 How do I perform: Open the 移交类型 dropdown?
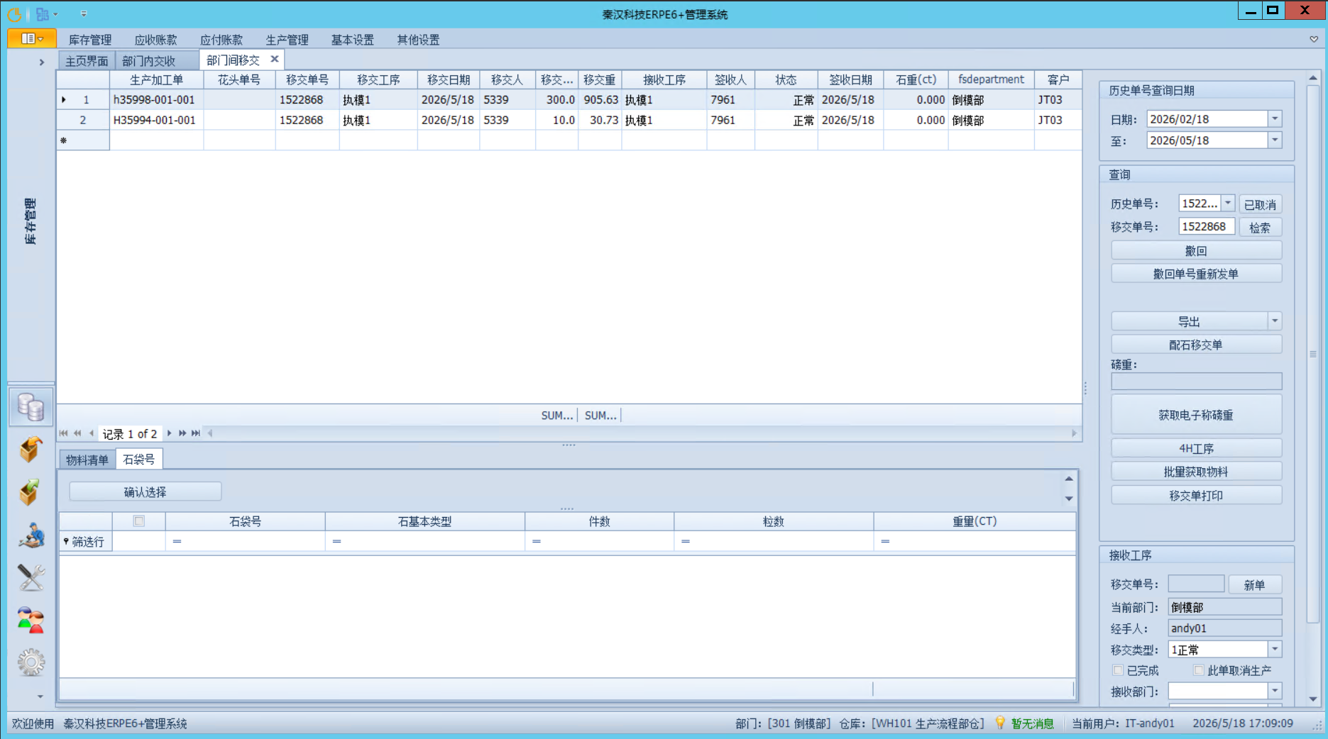click(x=1275, y=650)
